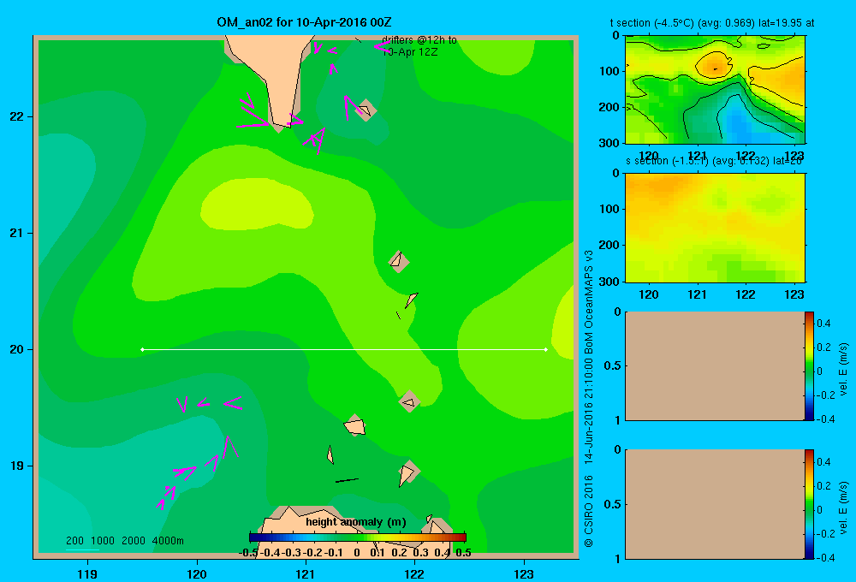Click longitude label 119 on main map axis

[x=88, y=573]
